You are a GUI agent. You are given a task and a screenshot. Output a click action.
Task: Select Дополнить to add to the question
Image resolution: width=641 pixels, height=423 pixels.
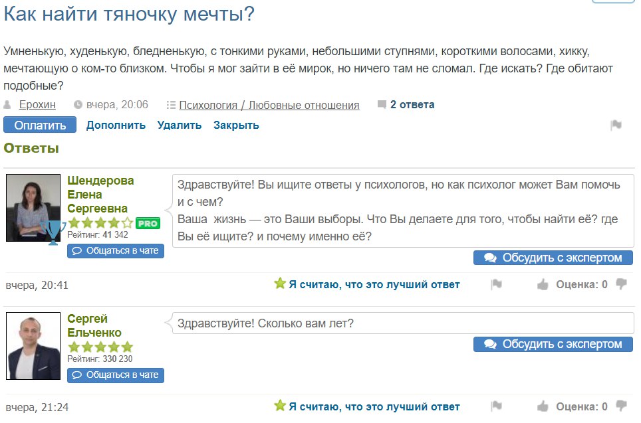[116, 125]
